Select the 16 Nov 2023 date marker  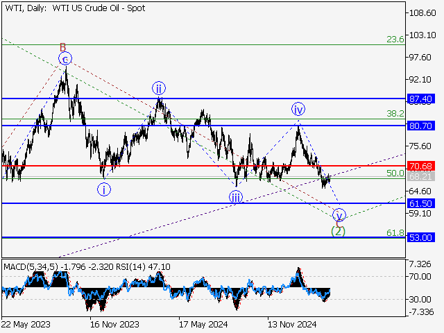tap(114, 324)
